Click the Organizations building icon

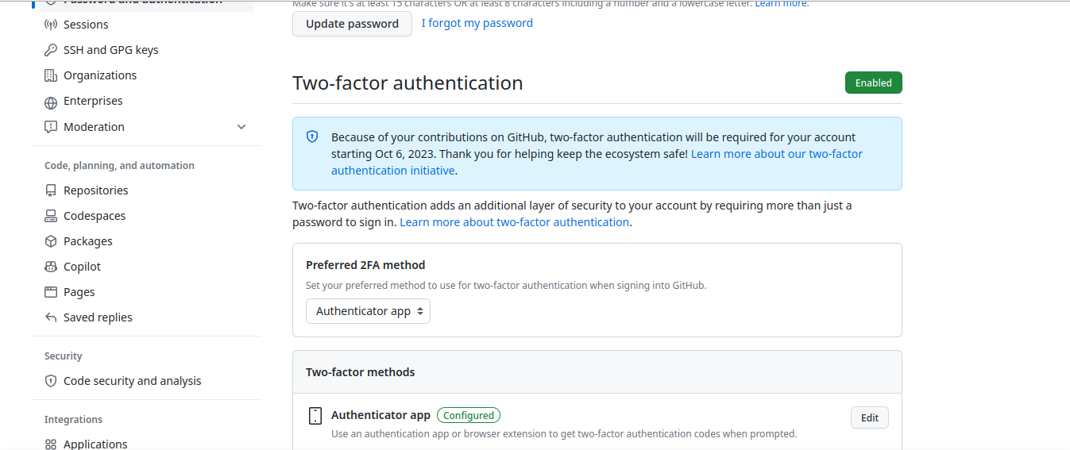tap(51, 75)
